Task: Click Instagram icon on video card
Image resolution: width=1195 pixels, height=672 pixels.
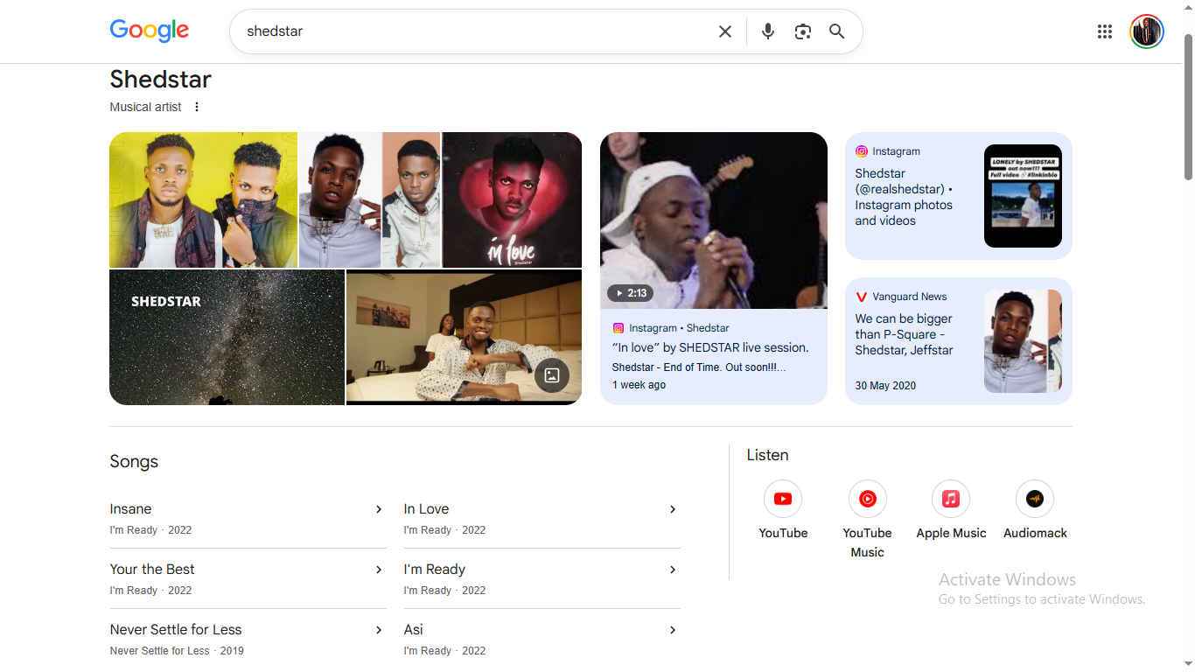Action: click(618, 328)
